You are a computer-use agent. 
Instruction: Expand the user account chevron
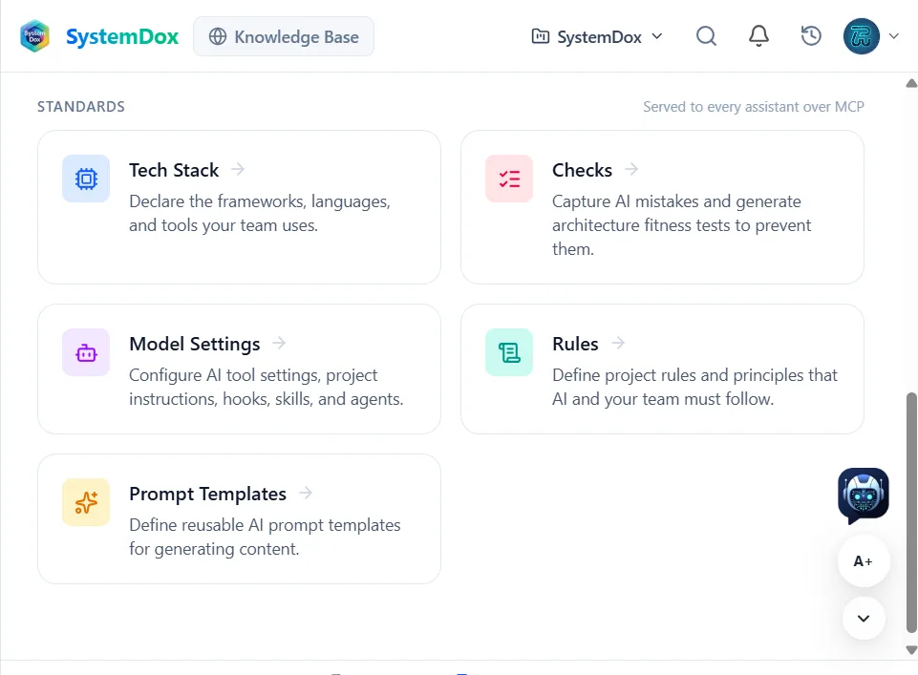click(894, 36)
